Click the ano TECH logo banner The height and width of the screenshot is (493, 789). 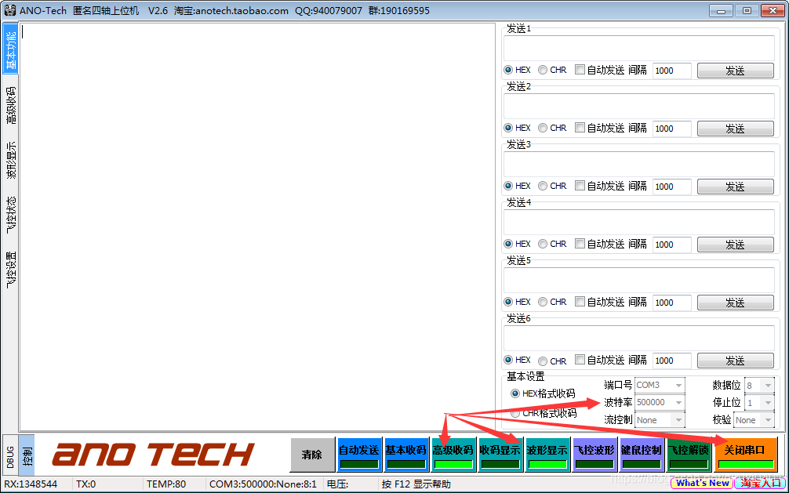[x=154, y=455]
